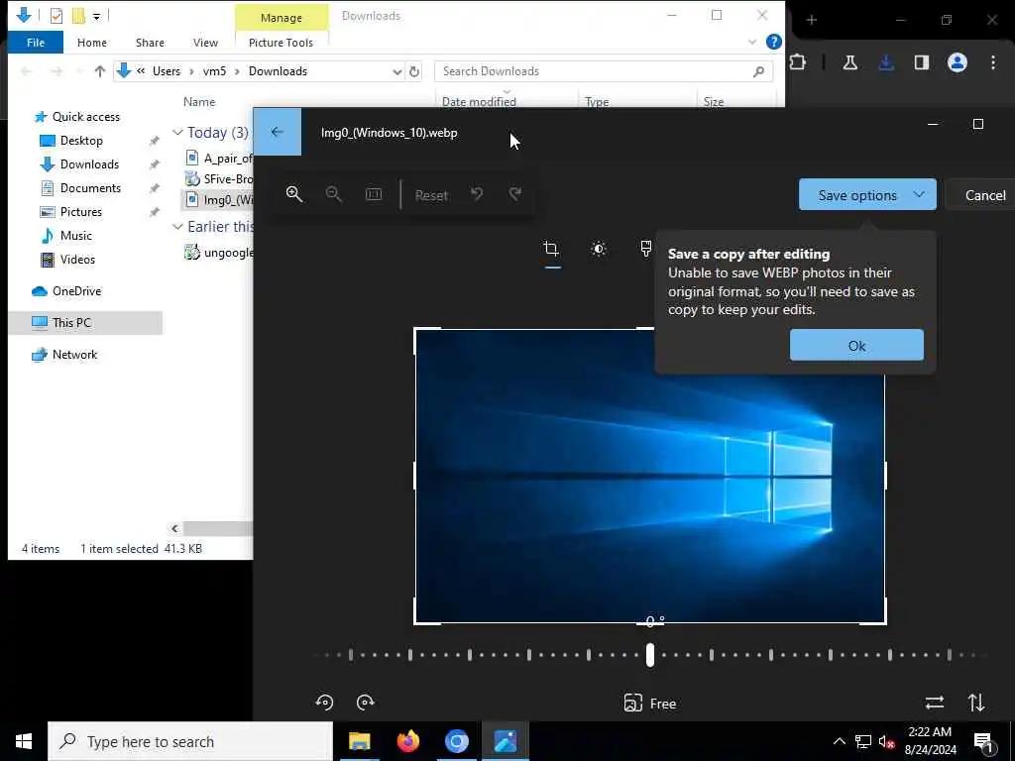Select the SFive-Bro file
The height and width of the screenshot is (761, 1015).
tap(219, 178)
